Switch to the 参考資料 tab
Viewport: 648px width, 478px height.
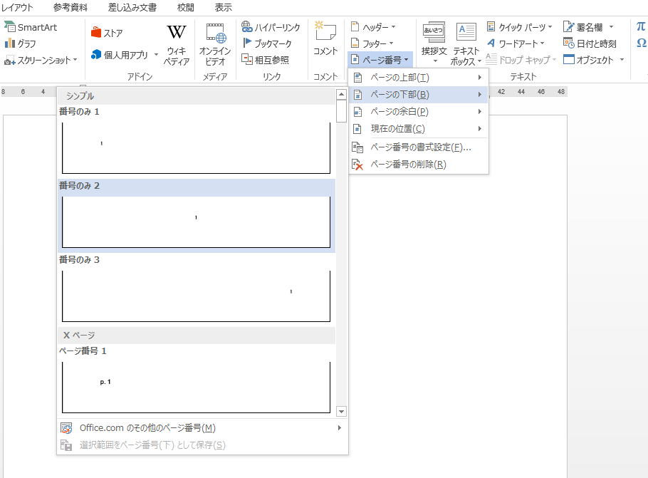(x=70, y=7)
